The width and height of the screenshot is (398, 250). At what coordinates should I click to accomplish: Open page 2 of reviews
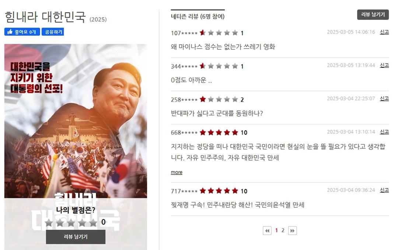(x=283, y=230)
